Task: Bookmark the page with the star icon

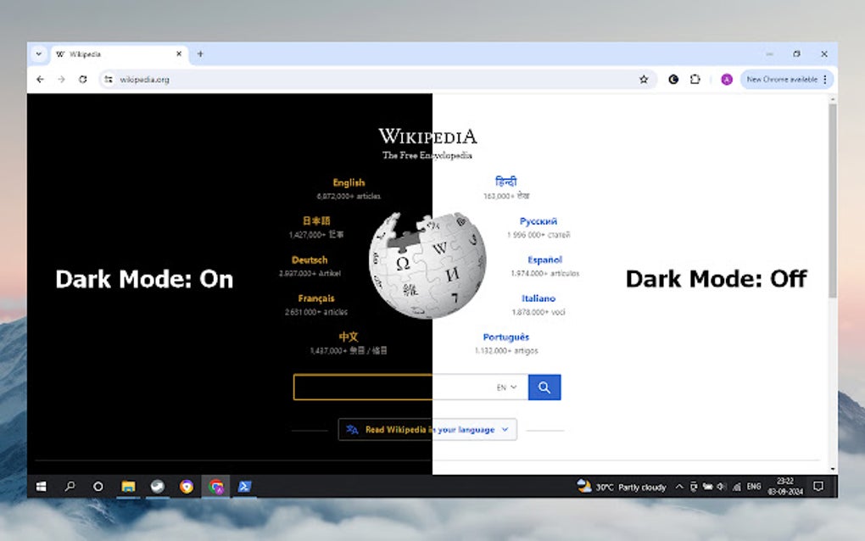Action: click(645, 79)
